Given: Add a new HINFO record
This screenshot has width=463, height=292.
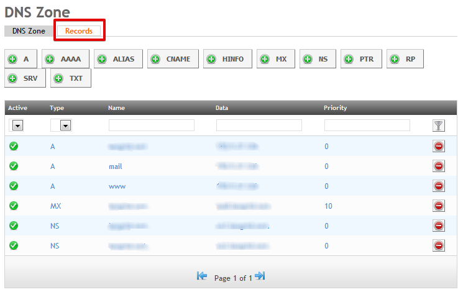Looking at the screenshot, I should (227, 59).
